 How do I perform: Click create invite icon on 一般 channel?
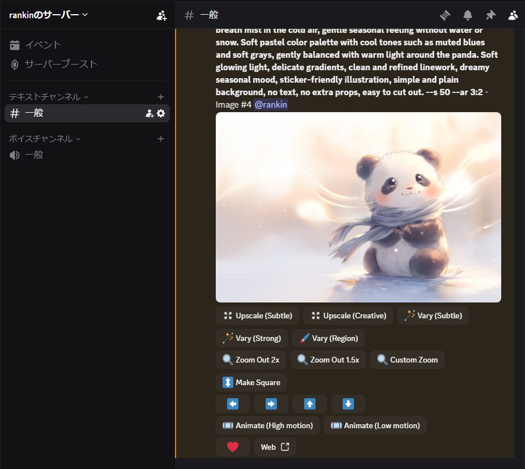150,113
